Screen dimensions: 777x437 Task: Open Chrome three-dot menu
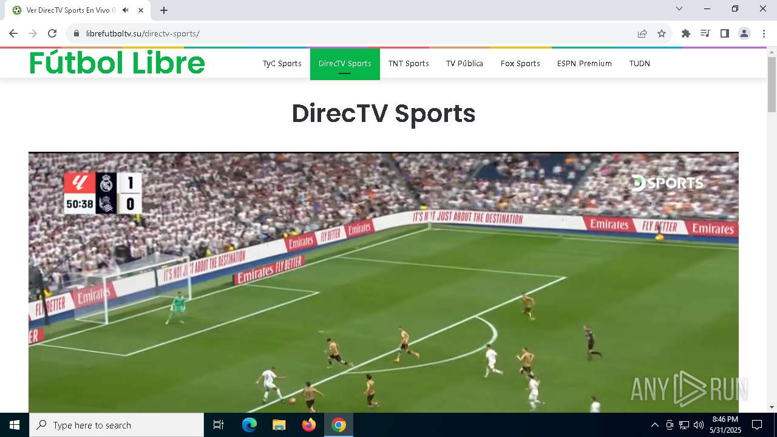click(x=764, y=33)
